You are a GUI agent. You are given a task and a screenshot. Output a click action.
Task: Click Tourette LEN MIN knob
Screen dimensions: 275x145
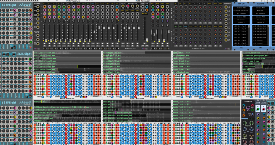click(244, 129)
